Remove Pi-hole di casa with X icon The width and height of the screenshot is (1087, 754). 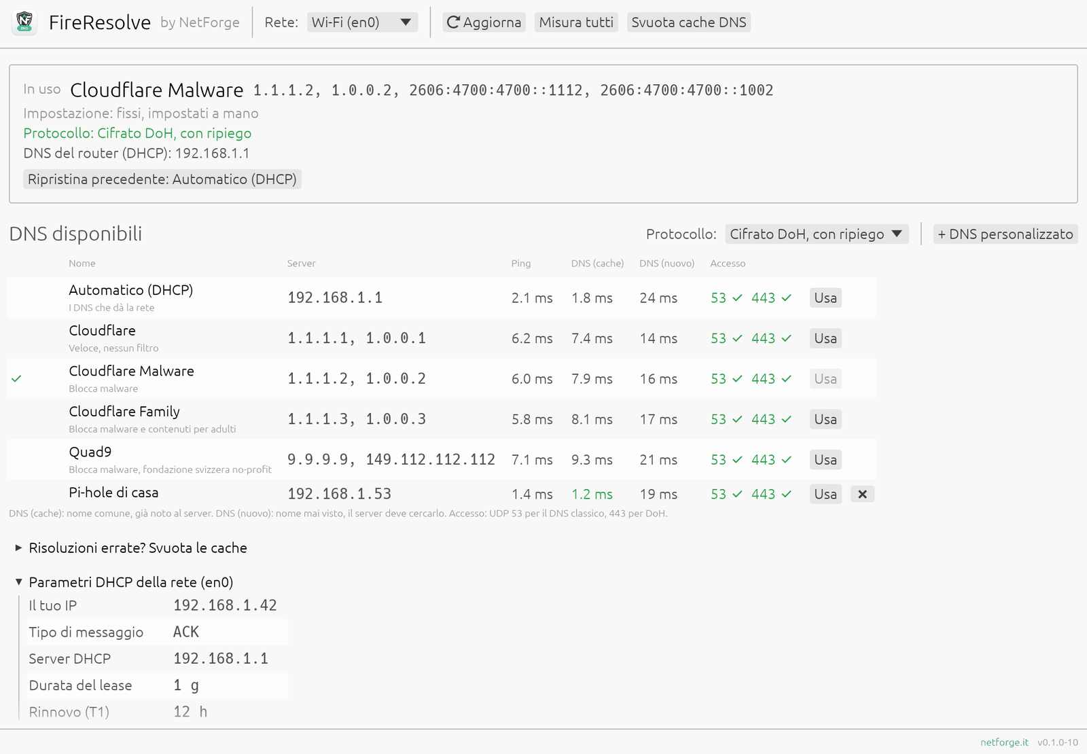click(862, 495)
